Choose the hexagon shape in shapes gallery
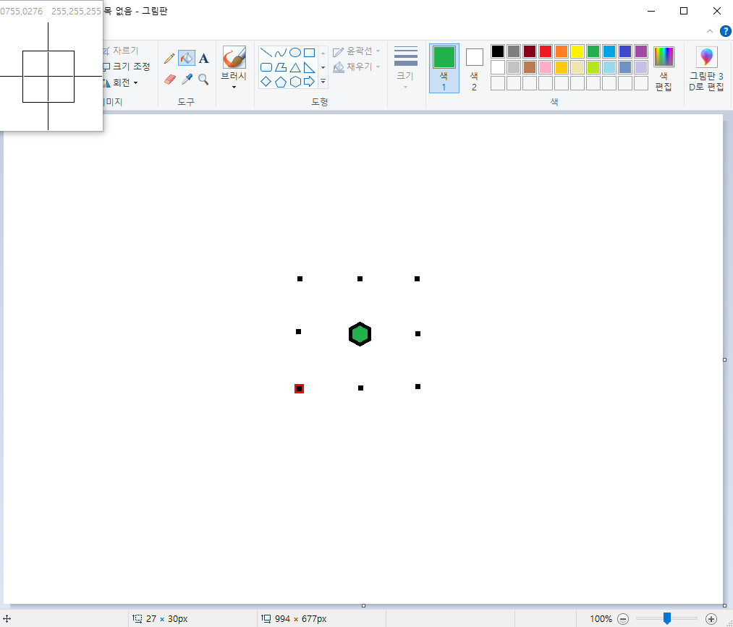The width and height of the screenshot is (733, 627). pos(295,82)
